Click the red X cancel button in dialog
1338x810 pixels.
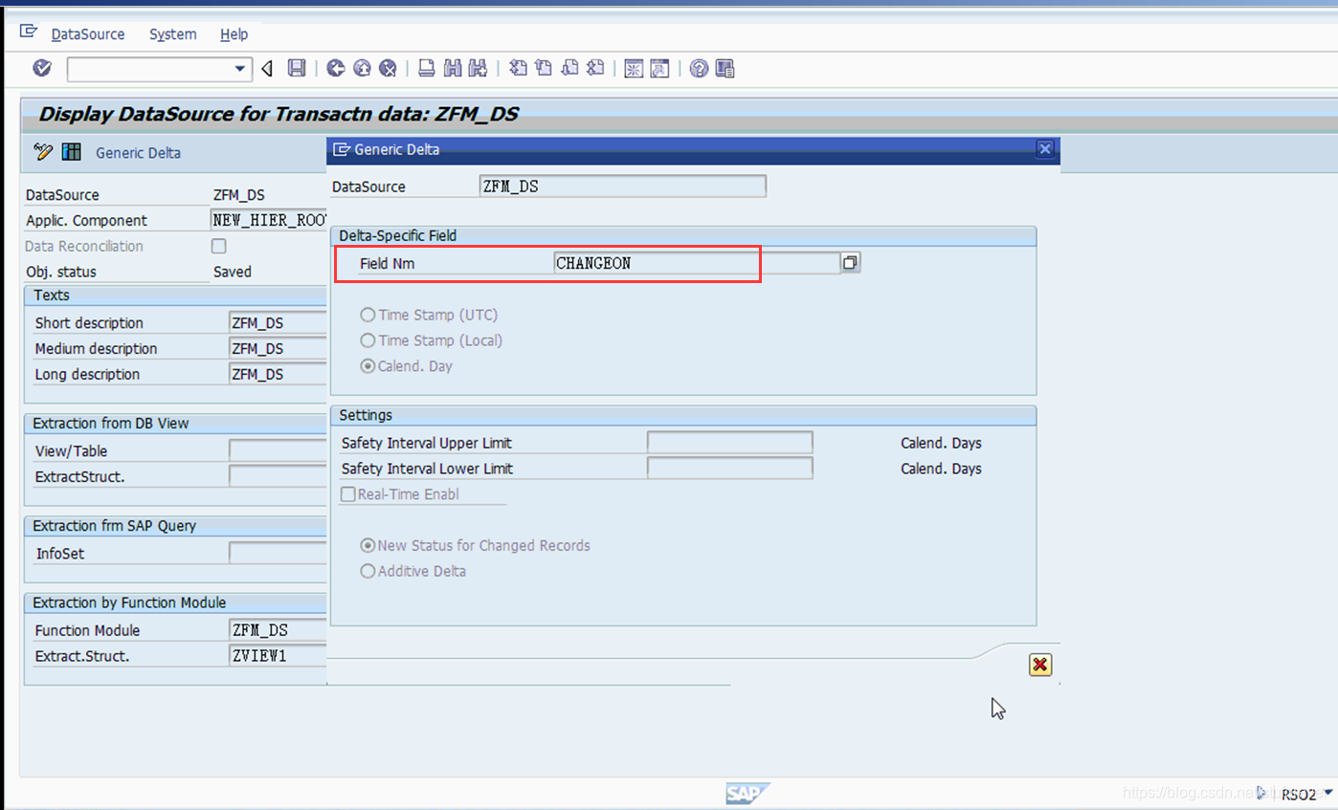[x=1040, y=665]
